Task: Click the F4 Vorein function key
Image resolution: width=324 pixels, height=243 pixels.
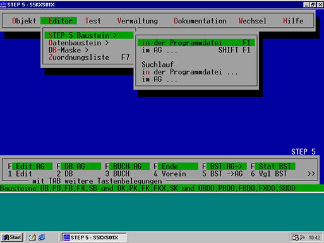Action: pos(170,174)
